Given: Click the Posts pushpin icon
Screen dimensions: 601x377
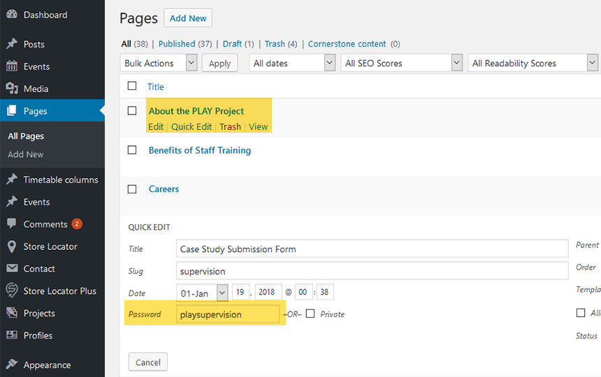Looking at the screenshot, I should point(12,44).
